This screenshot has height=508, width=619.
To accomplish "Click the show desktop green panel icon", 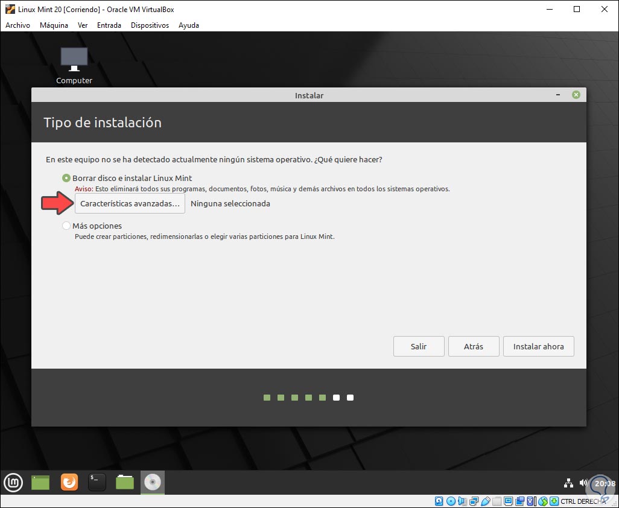I will point(40,482).
